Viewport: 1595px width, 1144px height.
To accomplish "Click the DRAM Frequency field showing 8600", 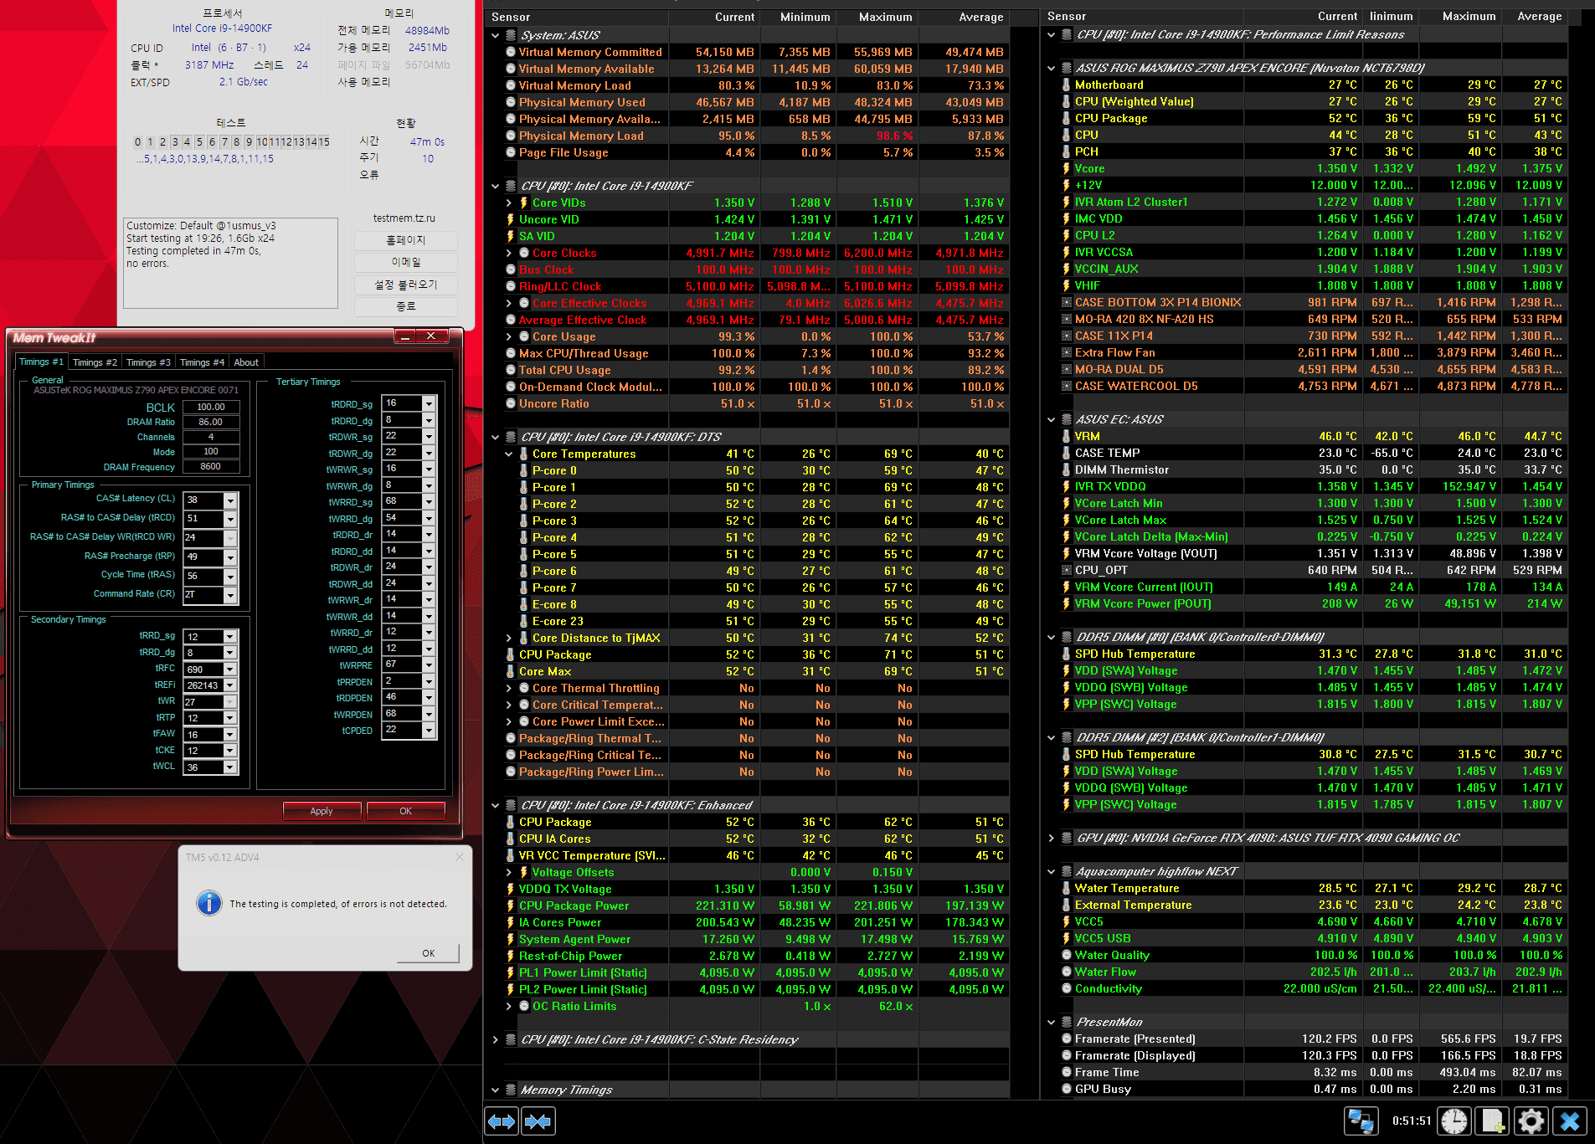I will click(x=210, y=467).
